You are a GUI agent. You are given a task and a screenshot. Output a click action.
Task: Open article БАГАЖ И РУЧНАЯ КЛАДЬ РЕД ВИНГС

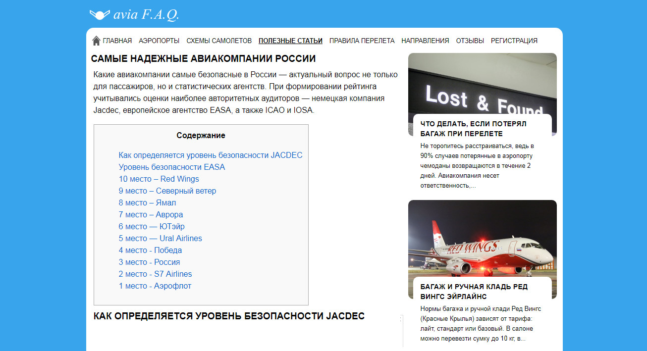(474, 292)
